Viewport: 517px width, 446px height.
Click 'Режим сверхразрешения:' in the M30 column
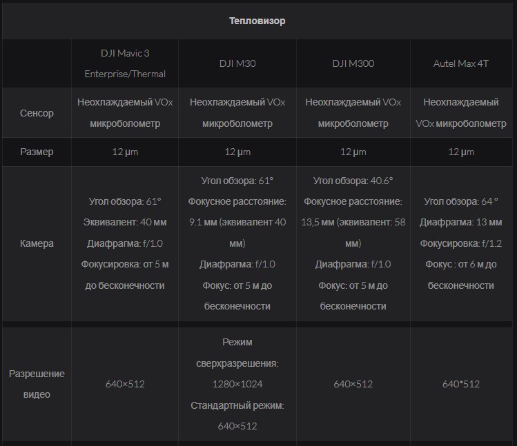pos(237,353)
